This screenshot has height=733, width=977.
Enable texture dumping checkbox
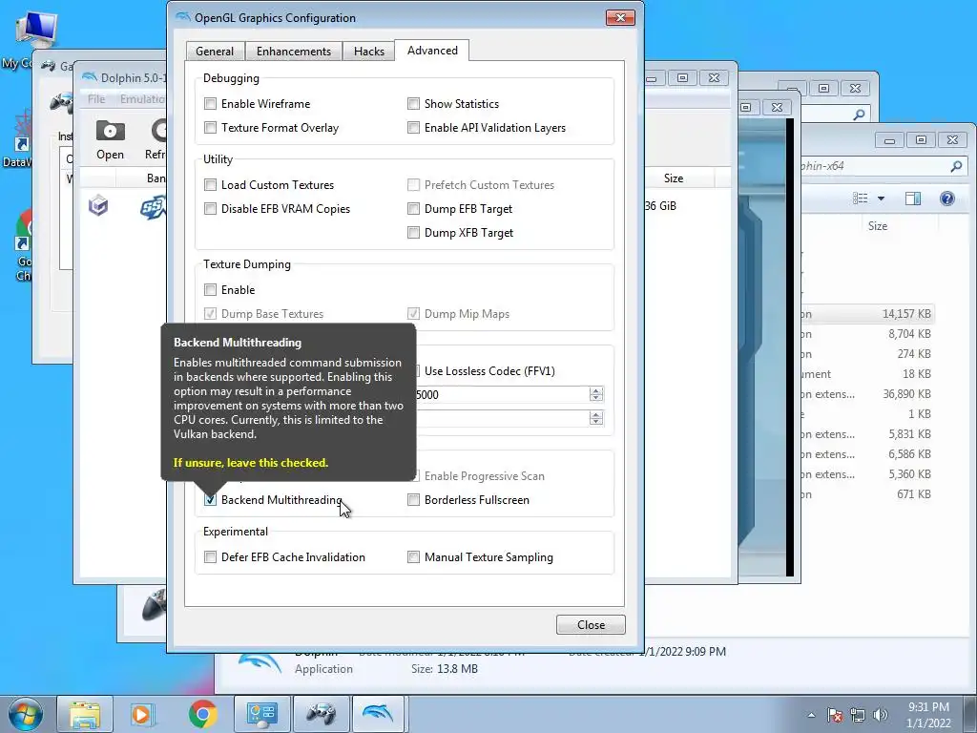211,290
